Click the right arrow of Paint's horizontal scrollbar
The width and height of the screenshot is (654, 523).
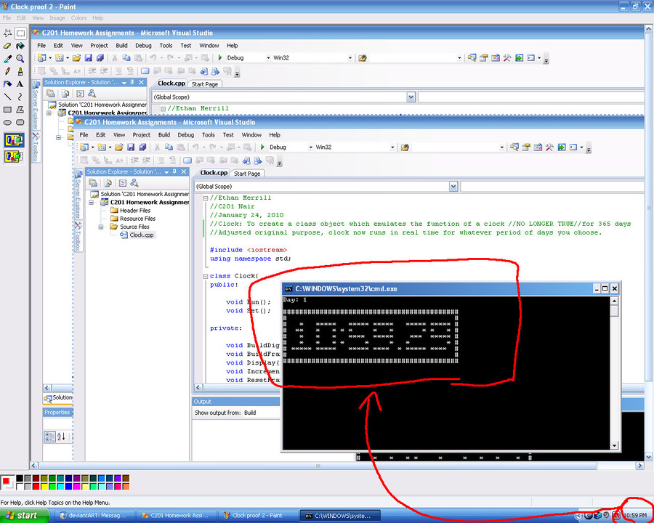639,466
